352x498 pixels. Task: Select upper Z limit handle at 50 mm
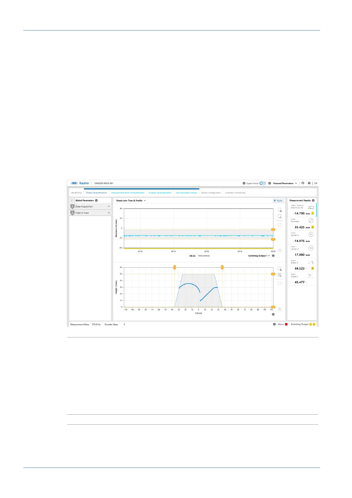(x=273, y=274)
